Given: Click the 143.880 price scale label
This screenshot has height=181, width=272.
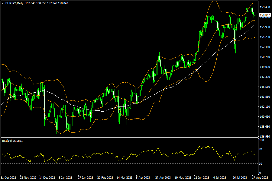Looking at the screenshot, I should (265, 97).
